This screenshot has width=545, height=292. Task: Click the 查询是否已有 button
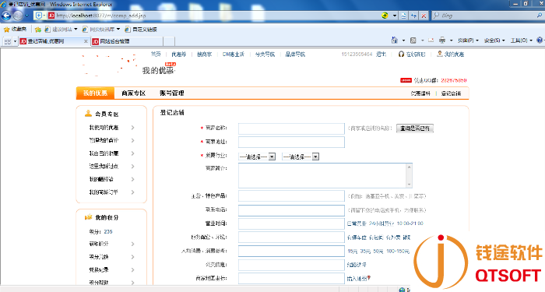tap(415, 128)
